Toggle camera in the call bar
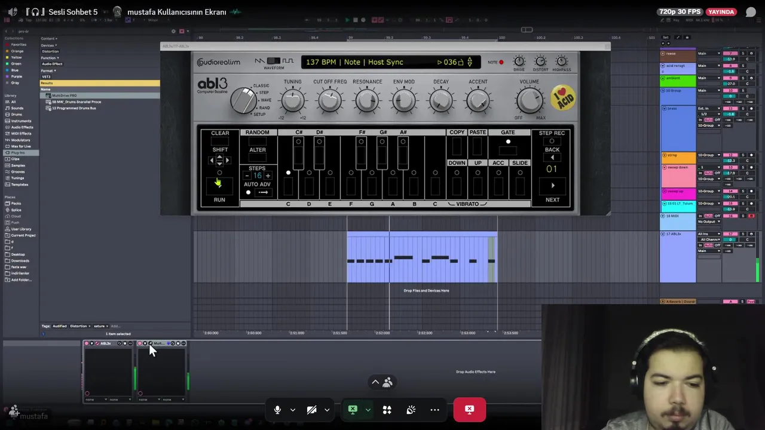 tap(311, 410)
